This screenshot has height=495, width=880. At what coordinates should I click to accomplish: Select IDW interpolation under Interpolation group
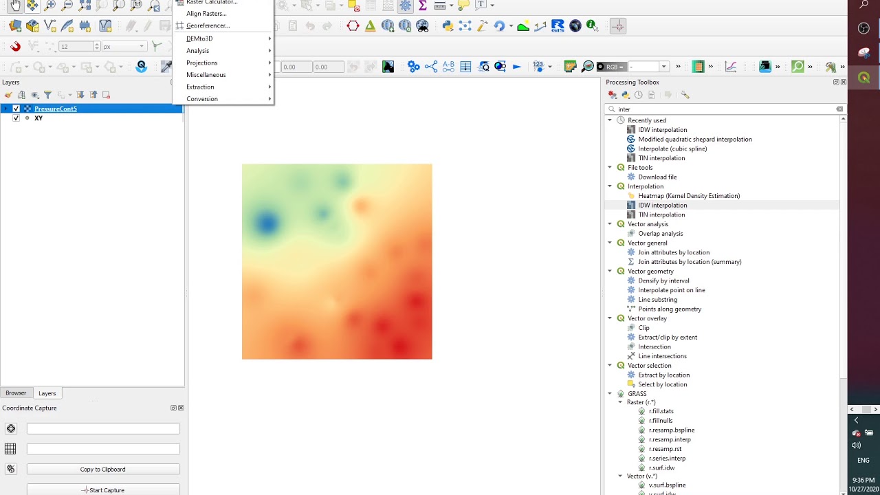click(662, 205)
